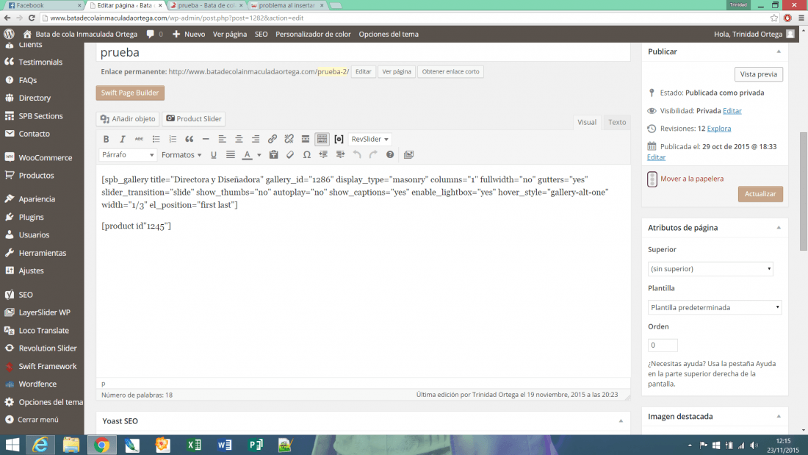Insert or edit link
808x455 pixels.
pos(272,139)
